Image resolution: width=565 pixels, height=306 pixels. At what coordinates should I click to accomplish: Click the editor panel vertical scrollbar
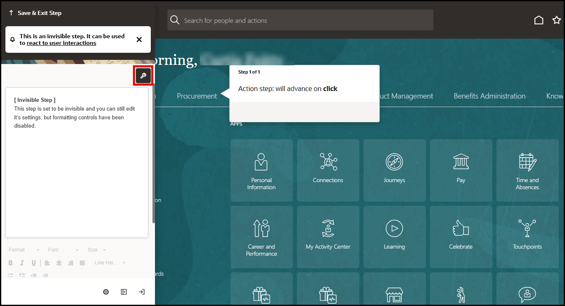[153, 153]
